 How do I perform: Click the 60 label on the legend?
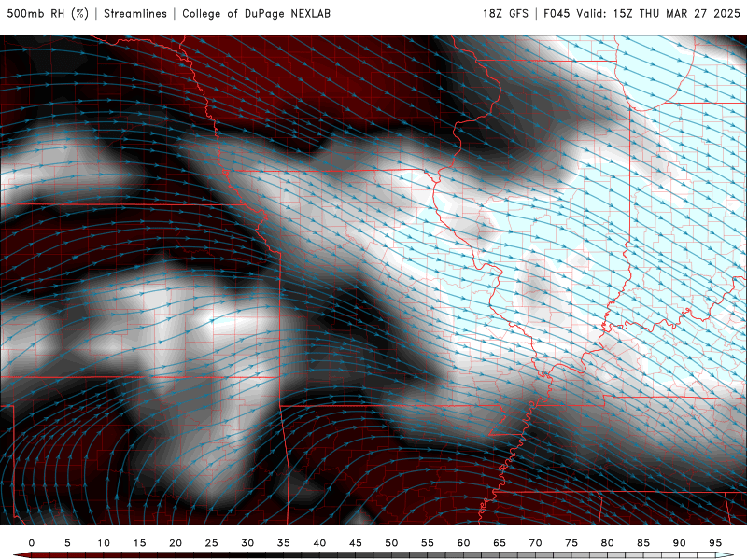(463, 543)
